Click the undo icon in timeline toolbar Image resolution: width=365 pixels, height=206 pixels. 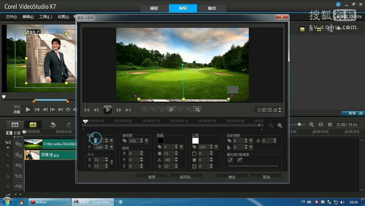53,125
